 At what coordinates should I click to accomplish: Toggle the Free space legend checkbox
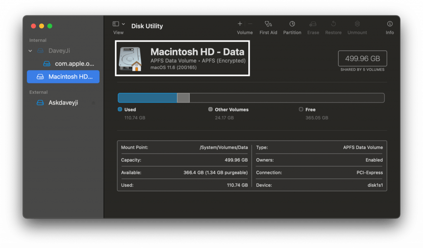(301, 110)
